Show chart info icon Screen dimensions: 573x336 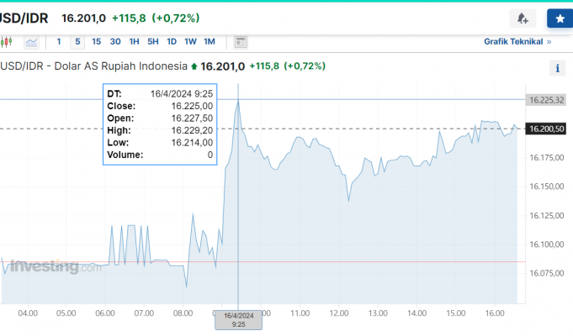557,69
